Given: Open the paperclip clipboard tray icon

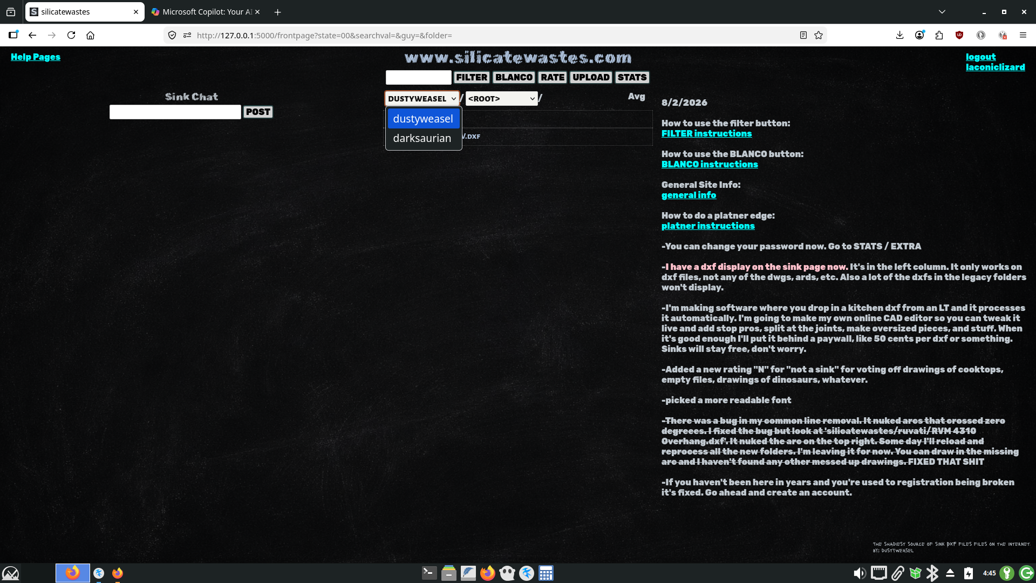Looking at the screenshot, I should pos(897,573).
